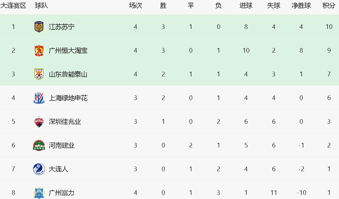Click the 积分 column header
The image size is (339, 199).
click(329, 6)
